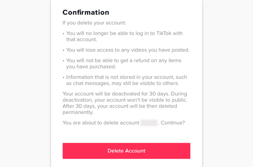Image resolution: width=253 pixels, height=167 pixels.
Task: Click the bullet about losing access to videos
Action: (128, 50)
